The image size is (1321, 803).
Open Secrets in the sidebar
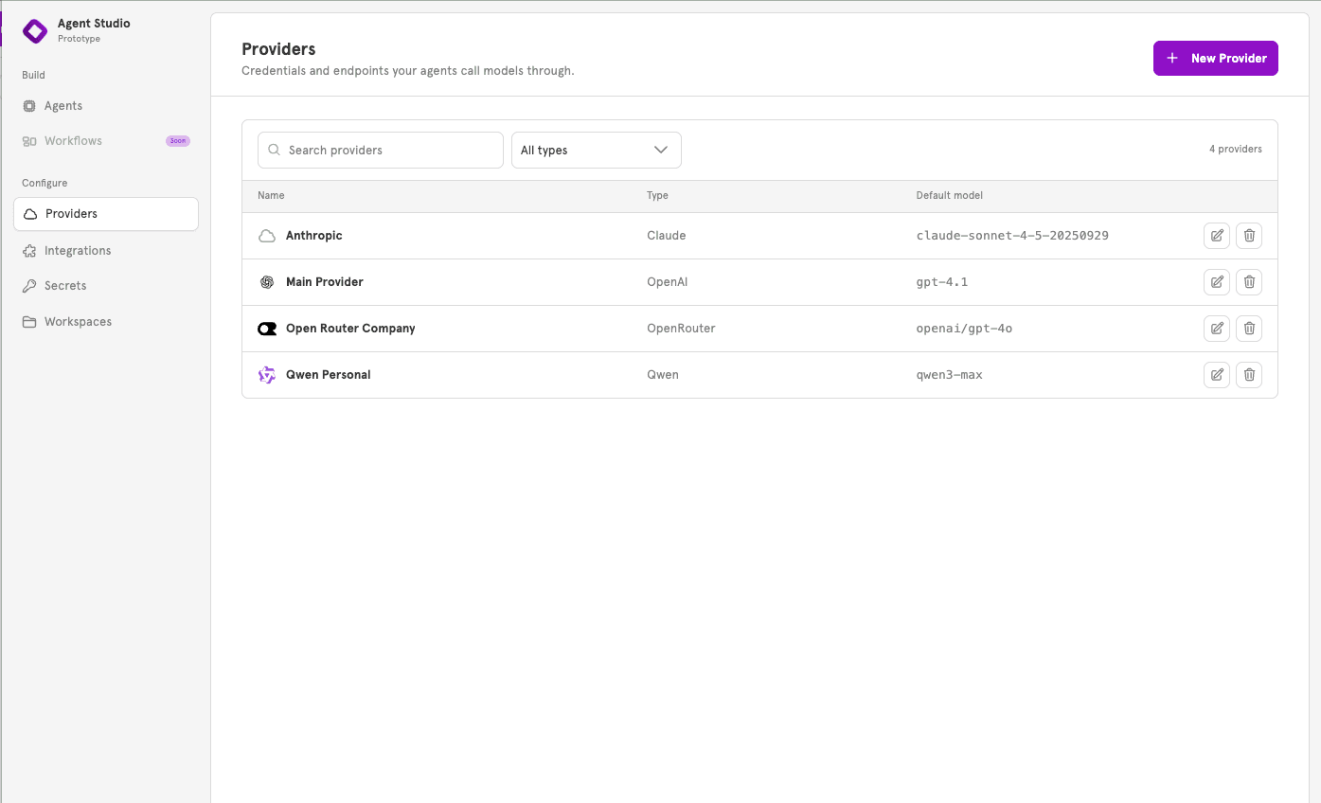(x=106, y=286)
